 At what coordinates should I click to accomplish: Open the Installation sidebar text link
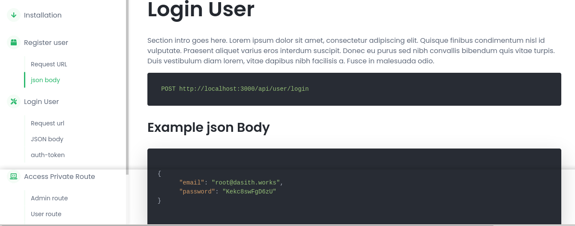43,15
